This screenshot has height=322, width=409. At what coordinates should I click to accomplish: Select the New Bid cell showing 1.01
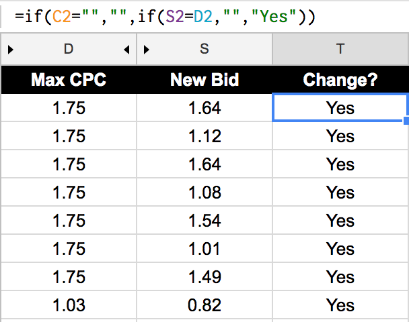[204, 249]
